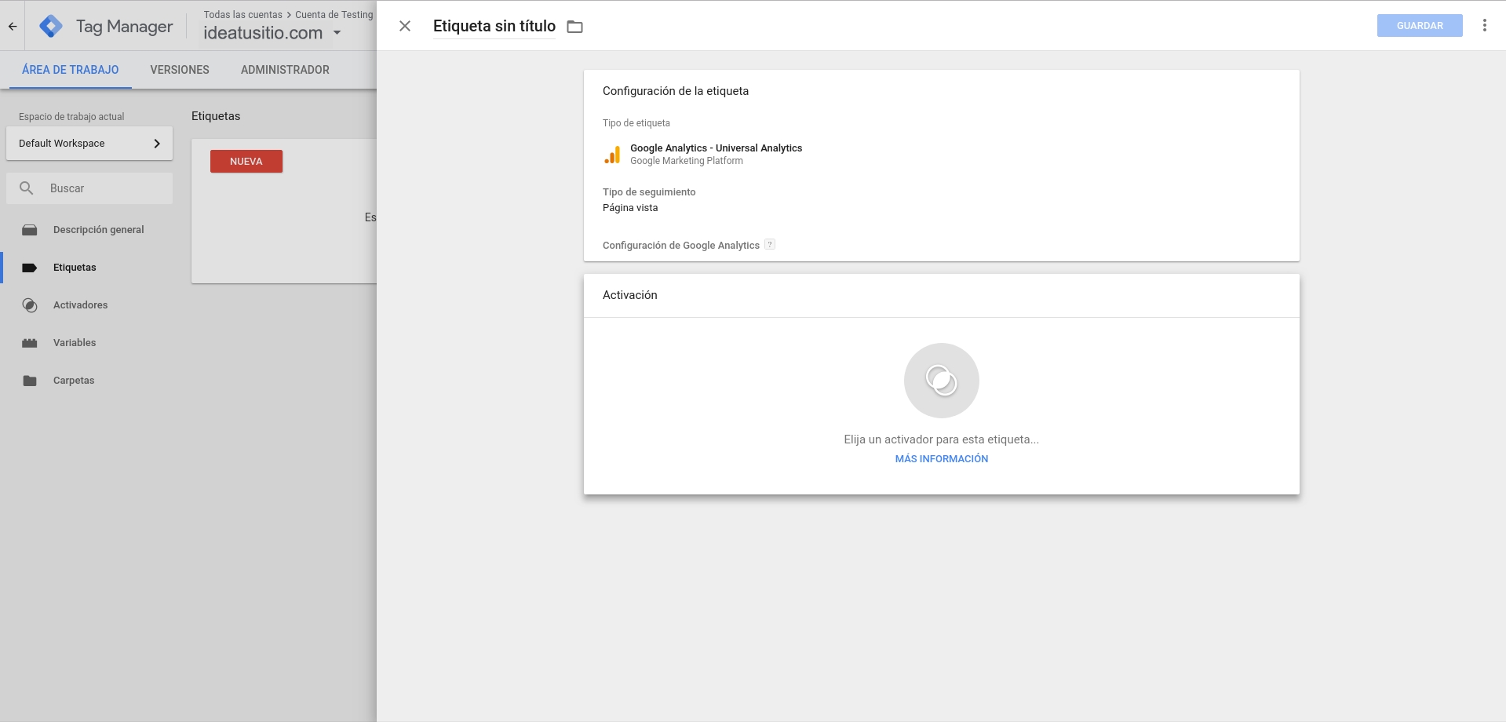Click the red Nueva button
This screenshot has width=1506, height=722.
(x=246, y=162)
